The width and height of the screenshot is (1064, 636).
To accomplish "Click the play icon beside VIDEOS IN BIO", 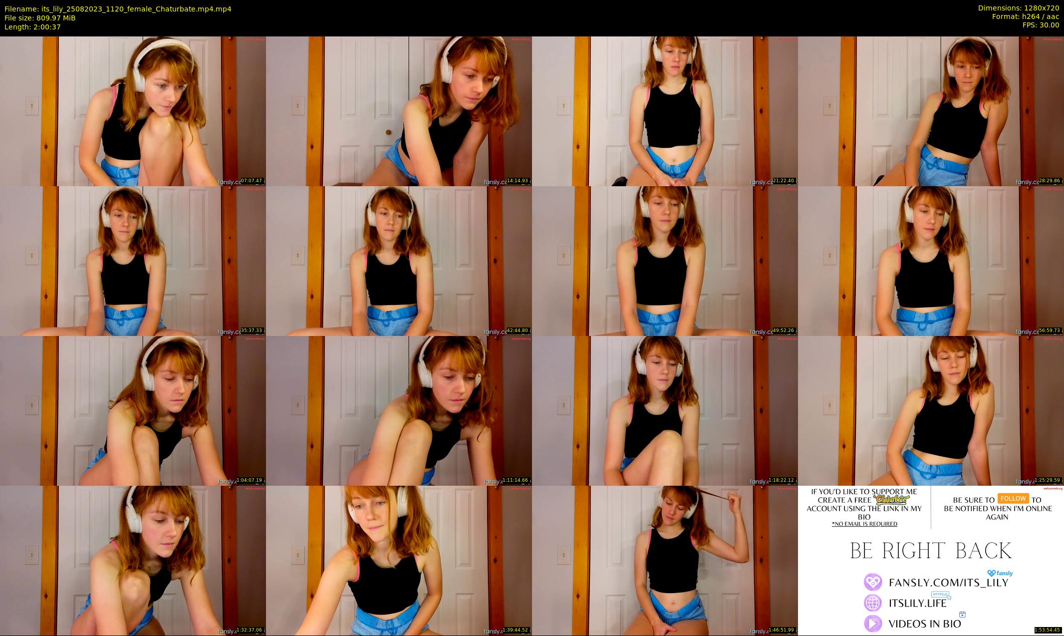I will click(873, 623).
